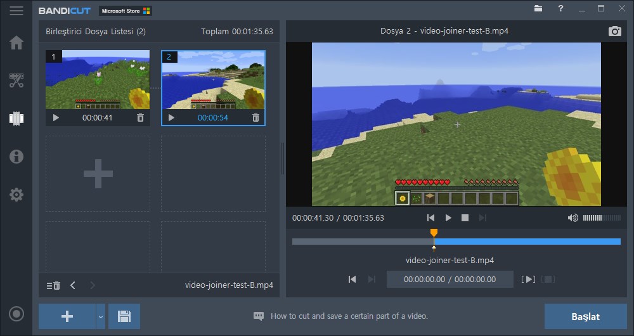This screenshot has width=634, height=336.
Task: Play the preview video
Action: pos(448,218)
